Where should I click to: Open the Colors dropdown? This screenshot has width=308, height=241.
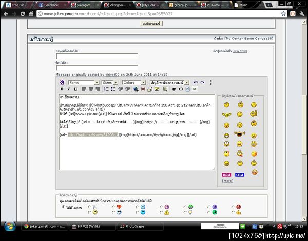click(x=134, y=83)
